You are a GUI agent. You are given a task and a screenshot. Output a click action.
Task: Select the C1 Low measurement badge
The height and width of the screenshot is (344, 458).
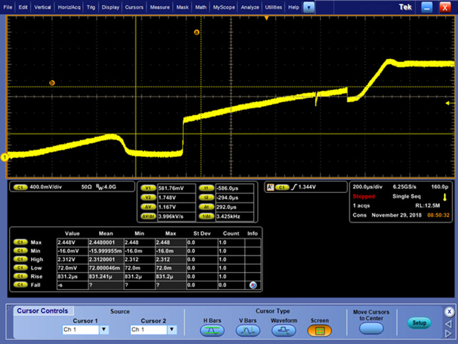(20, 268)
